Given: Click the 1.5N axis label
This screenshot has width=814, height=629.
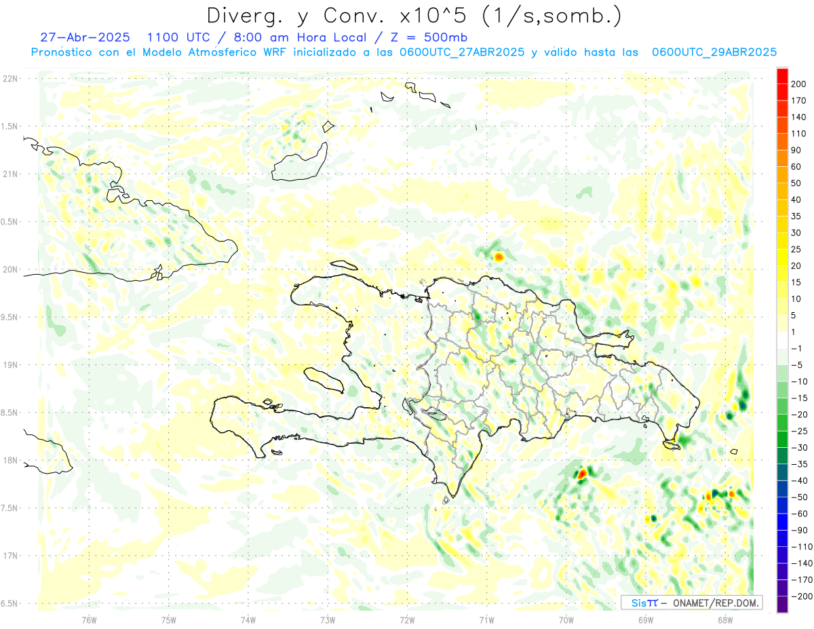Looking at the screenshot, I should [x=9, y=126].
